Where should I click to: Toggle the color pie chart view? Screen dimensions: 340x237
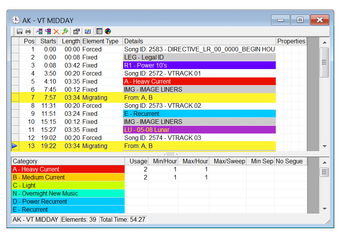coord(108,31)
